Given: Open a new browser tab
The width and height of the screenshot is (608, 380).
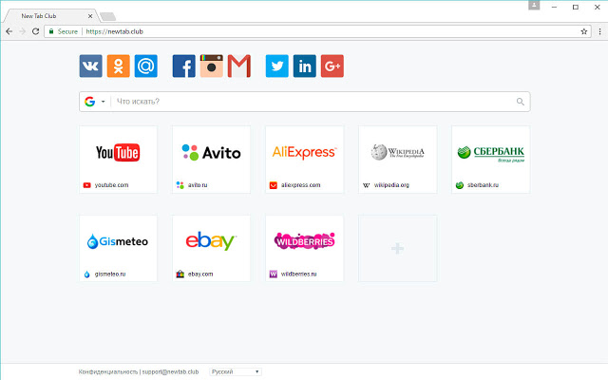Looking at the screenshot, I should pyautogui.click(x=107, y=16).
